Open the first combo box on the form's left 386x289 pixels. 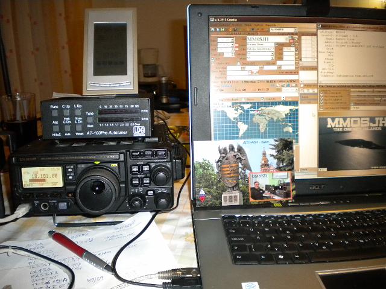(232, 40)
